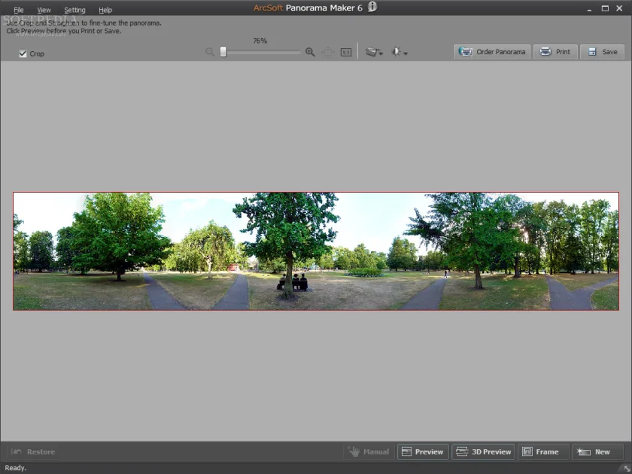Toggle the Crop checkbox
The width and height of the screenshot is (632, 474).
(23, 53)
